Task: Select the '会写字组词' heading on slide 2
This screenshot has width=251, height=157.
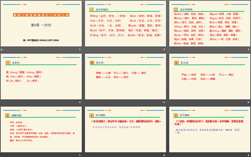Action: [x=101, y=9]
